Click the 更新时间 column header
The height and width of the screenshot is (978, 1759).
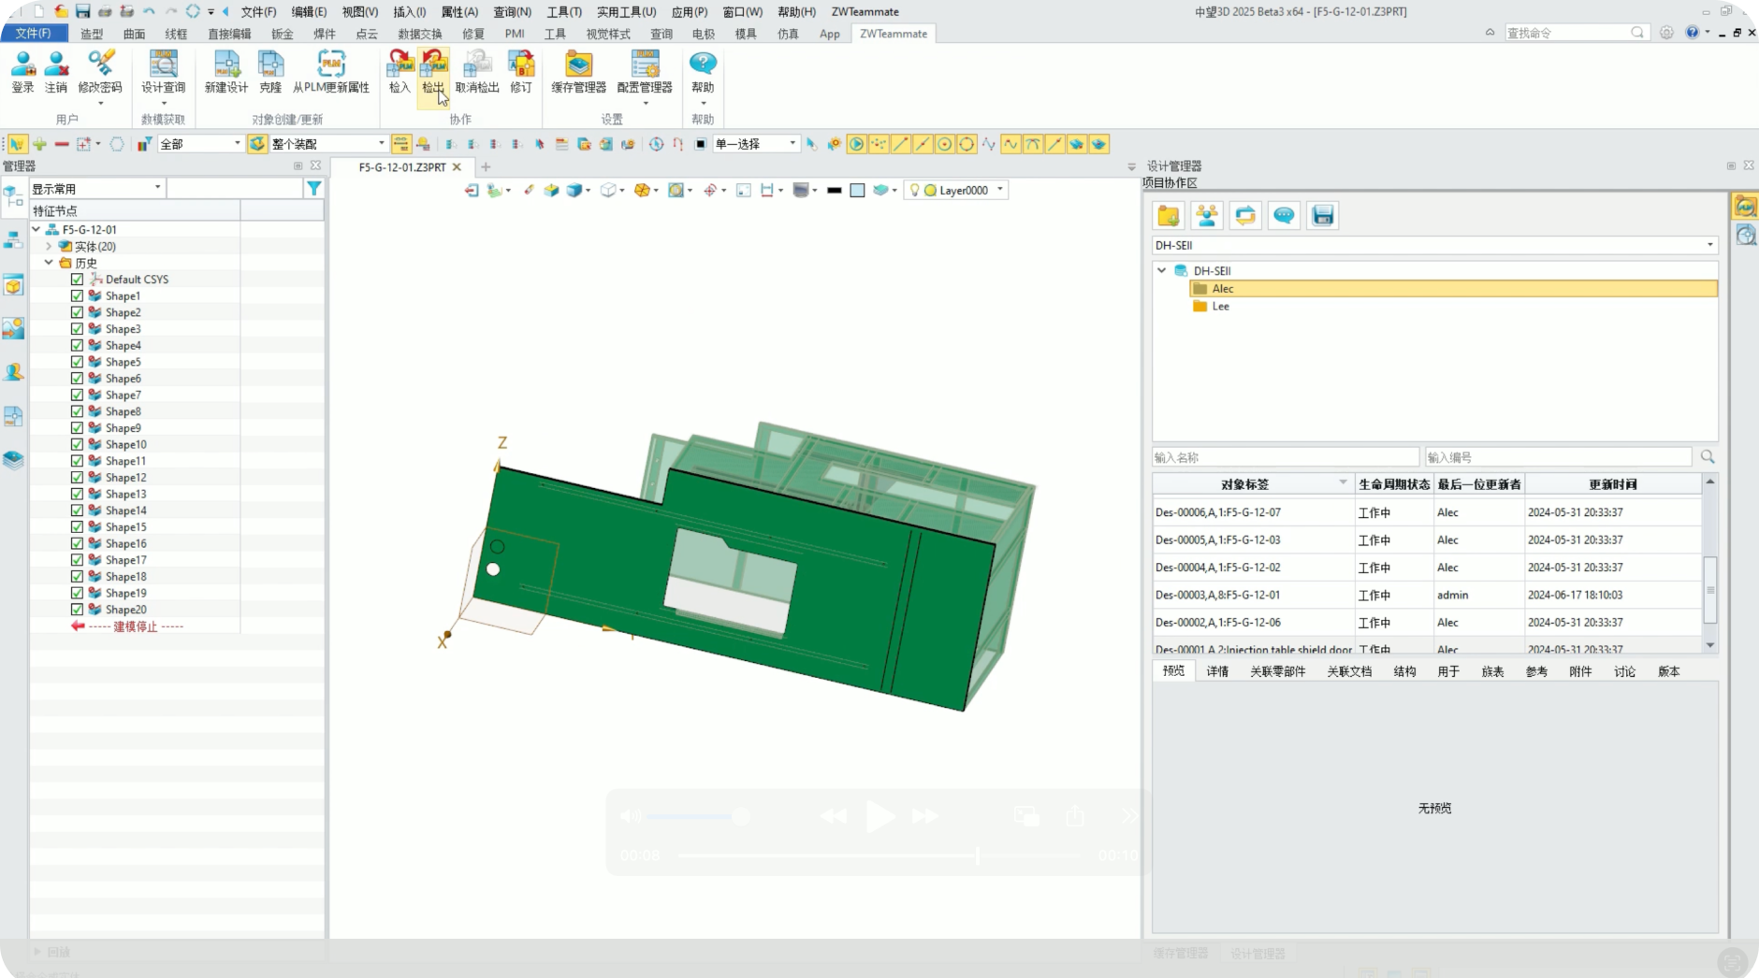pyautogui.click(x=1613, y=484)
